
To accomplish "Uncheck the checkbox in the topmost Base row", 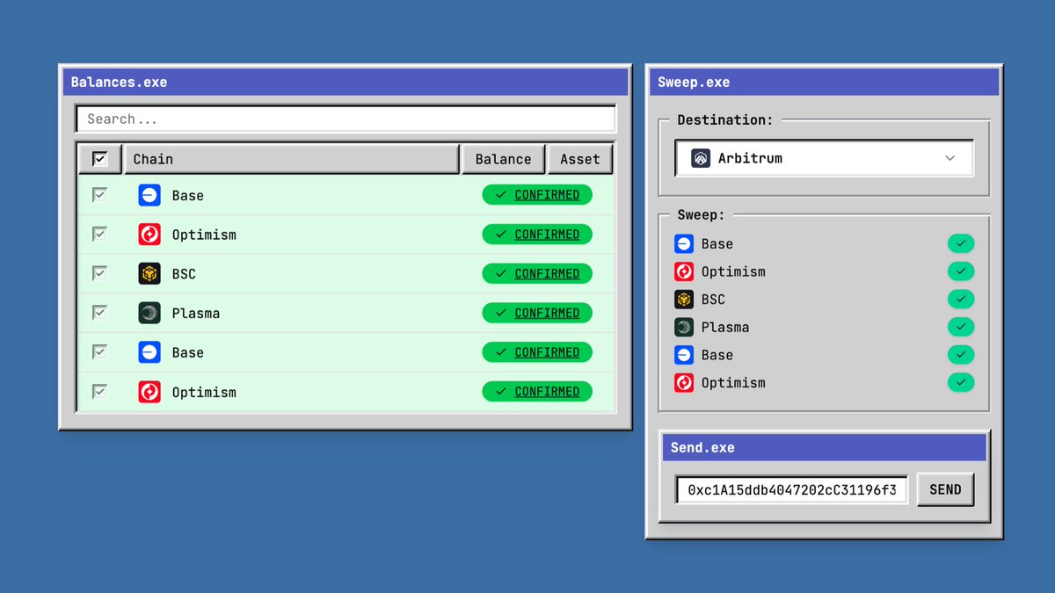I will coord(100,195).
